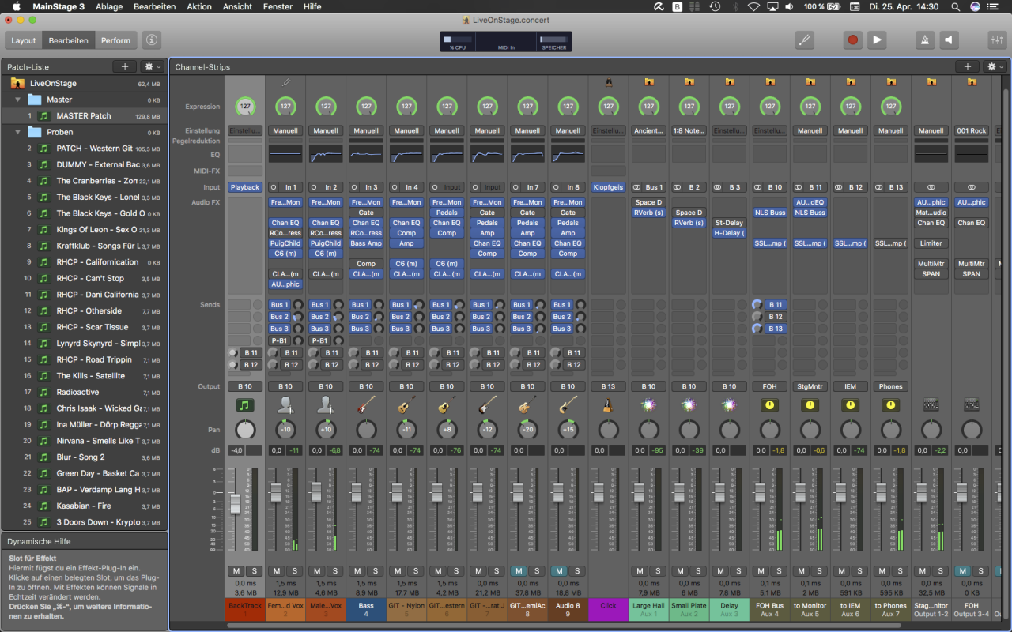Click the Audio 8 guitar icon
The height and width of the screenshot is (632, 1012).
[568, 405]
